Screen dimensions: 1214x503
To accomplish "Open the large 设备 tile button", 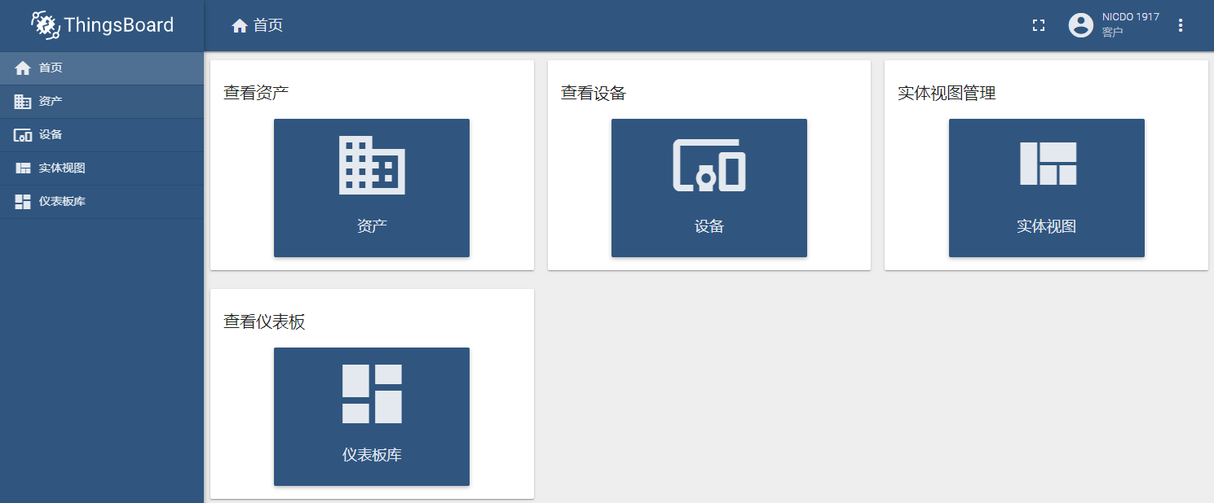I will click(x=709, y=188).
